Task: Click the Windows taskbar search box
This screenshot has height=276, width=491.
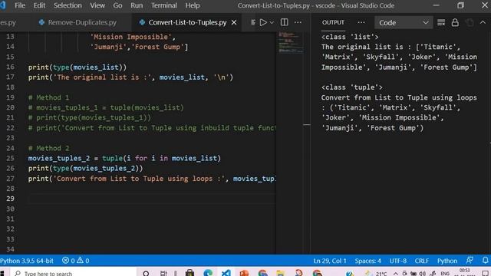Action: (74, 273)
